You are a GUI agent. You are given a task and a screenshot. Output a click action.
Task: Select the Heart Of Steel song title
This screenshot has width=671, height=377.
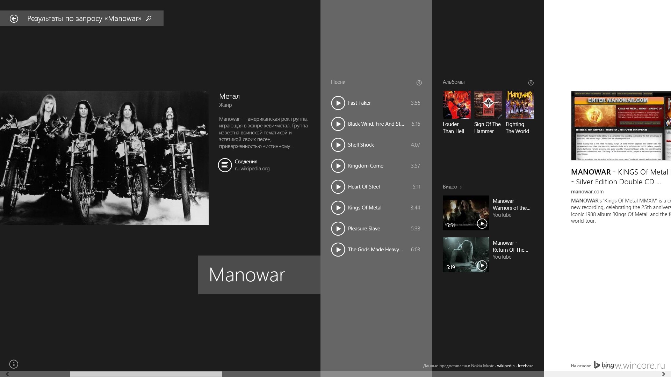click(x=364, y=187)
